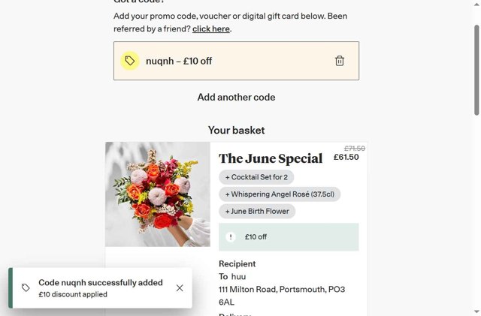Open the referral "click here" link
Image resolution: width=481 pixels, height=316 pixels.
point(211,29)
